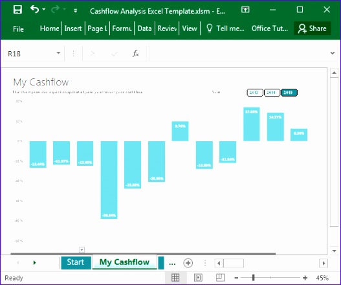Click the small filter dropdown below chart

pos(82,250)
